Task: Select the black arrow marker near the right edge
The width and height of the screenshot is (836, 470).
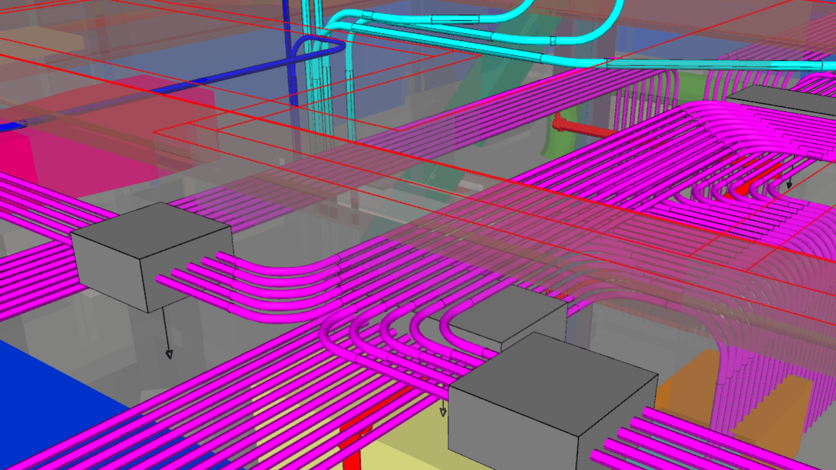Action: [789, 184]
